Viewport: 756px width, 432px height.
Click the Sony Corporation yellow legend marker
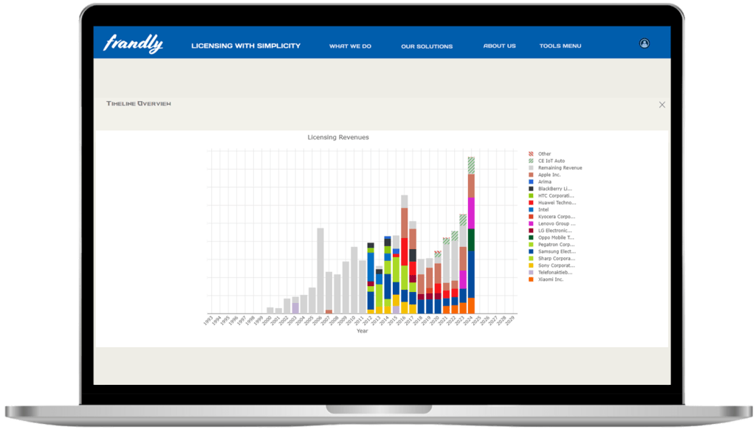click(531, 265)
